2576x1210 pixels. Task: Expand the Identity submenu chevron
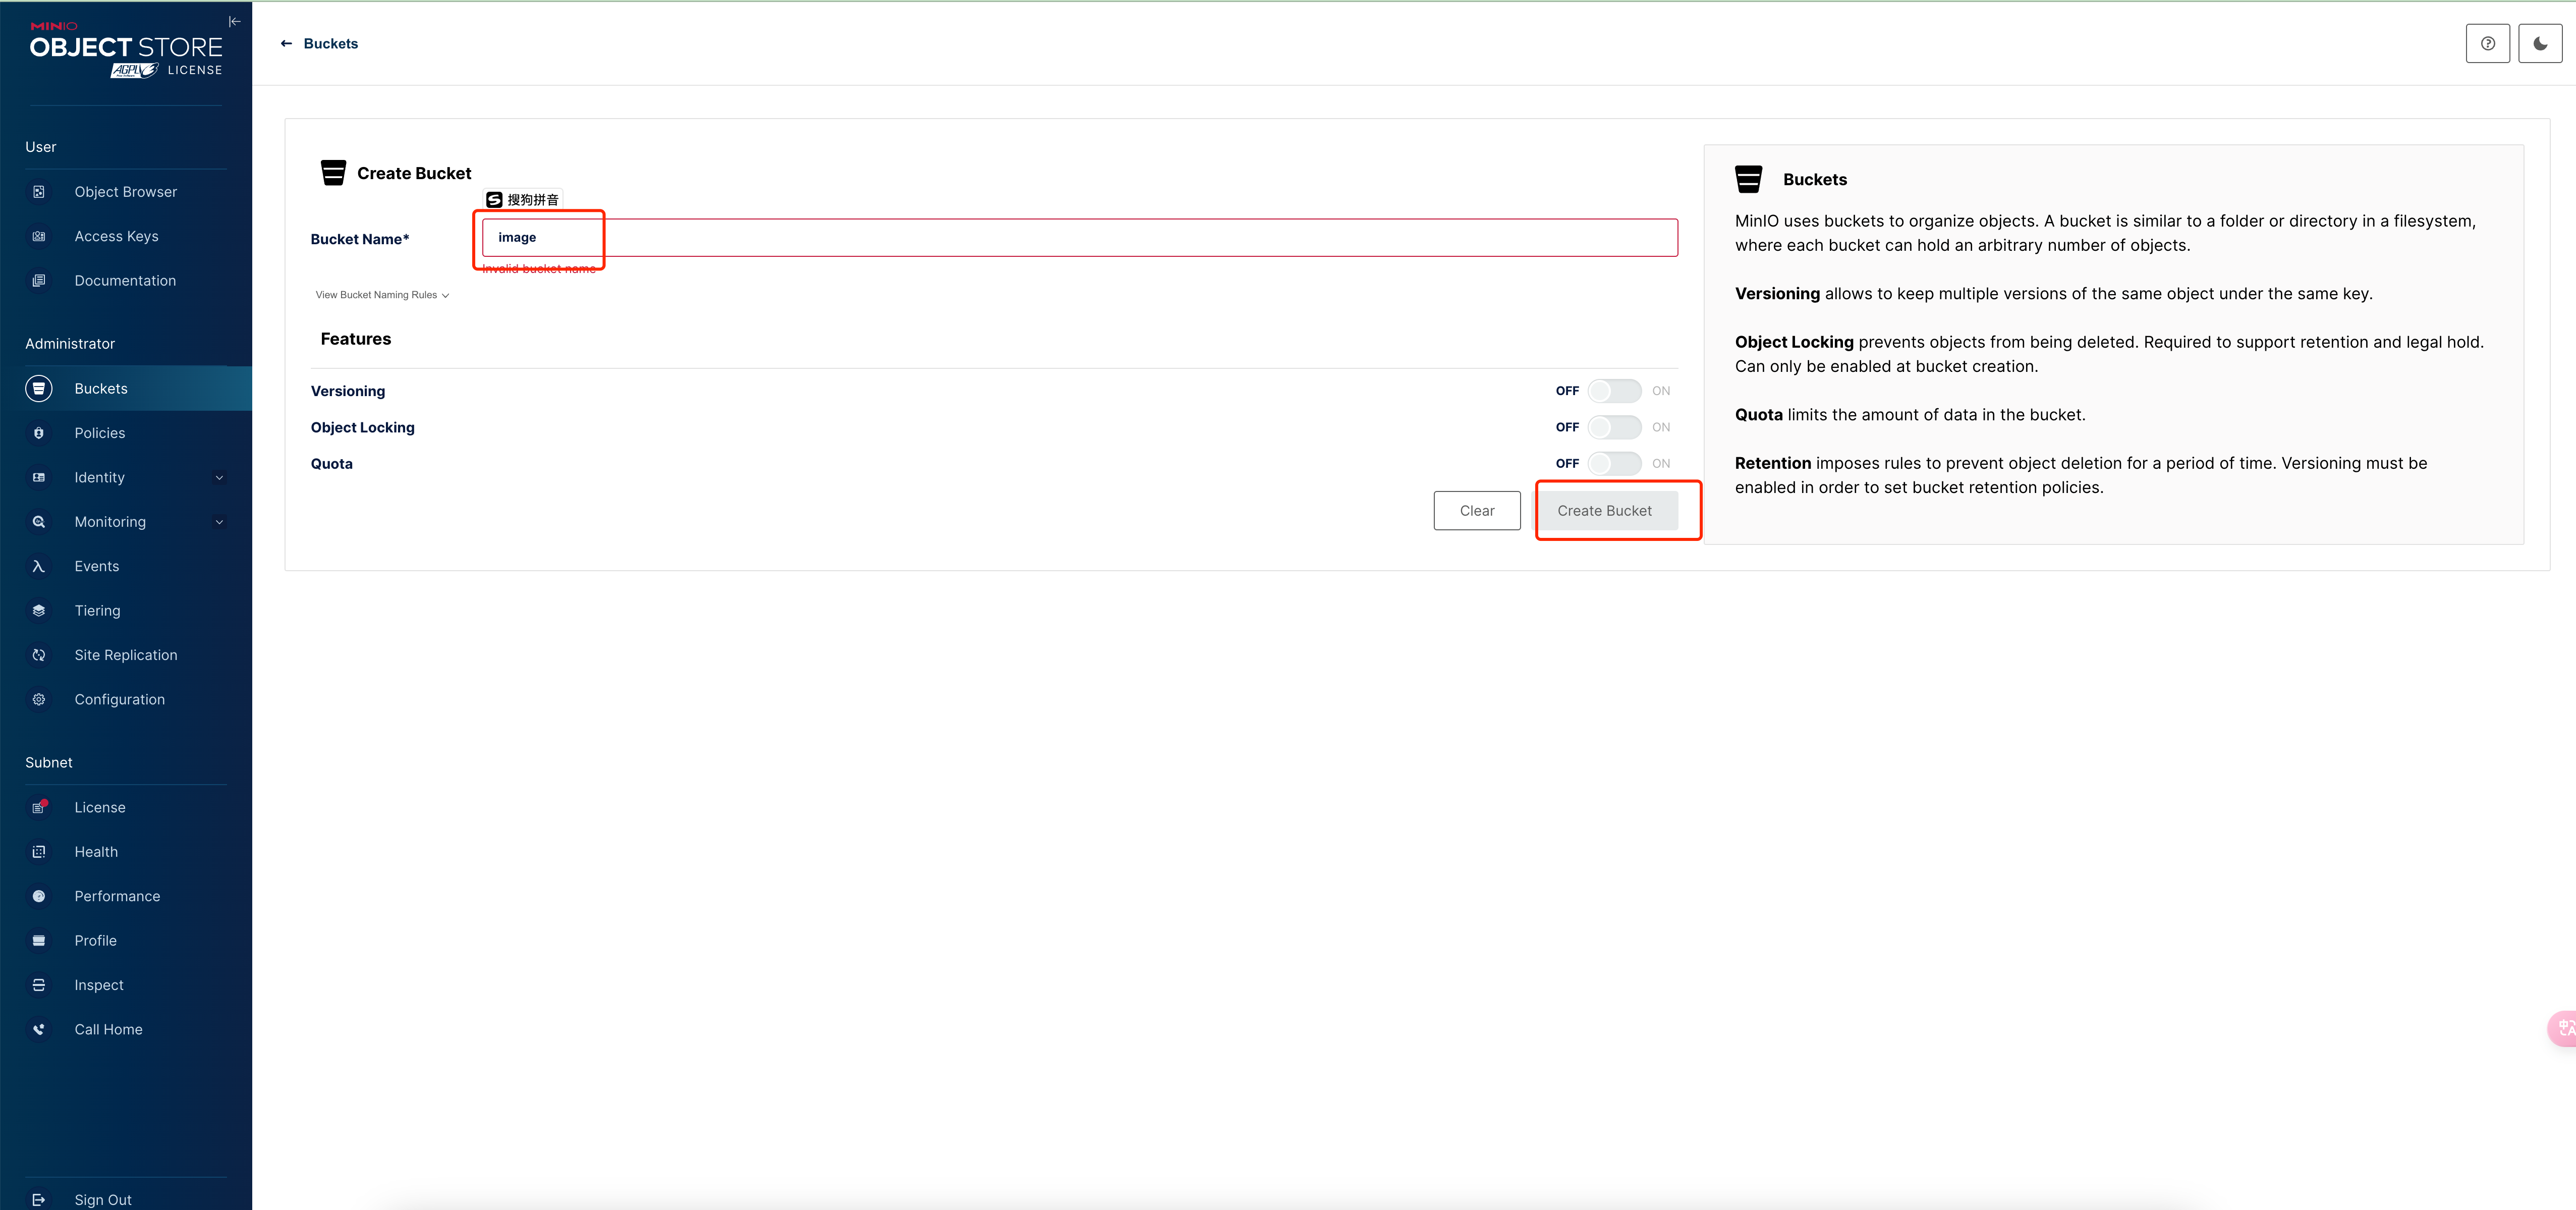[x=219, y=478]
